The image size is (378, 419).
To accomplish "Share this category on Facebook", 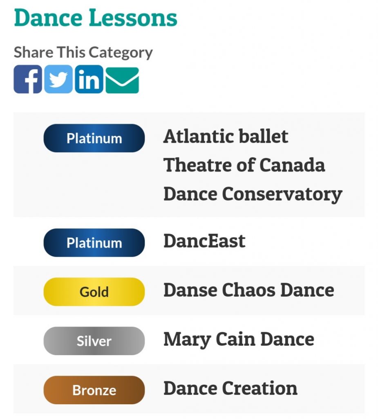I will pos(28,79).
